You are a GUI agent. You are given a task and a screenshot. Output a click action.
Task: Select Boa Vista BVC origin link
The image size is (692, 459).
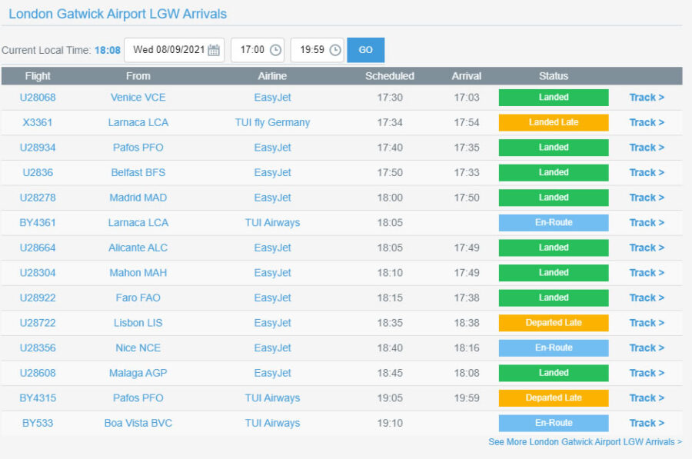tap(138, 423)
